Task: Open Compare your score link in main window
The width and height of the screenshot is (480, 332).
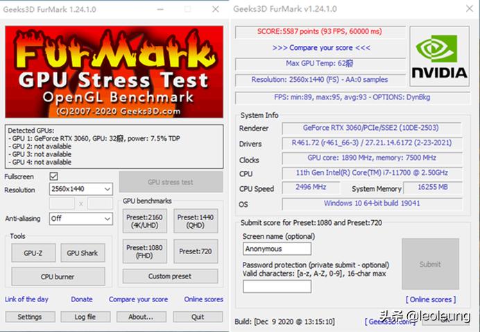Action: [138, 299]
